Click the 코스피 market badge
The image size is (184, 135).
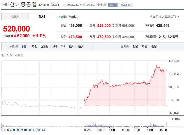(x=56, y=5)
